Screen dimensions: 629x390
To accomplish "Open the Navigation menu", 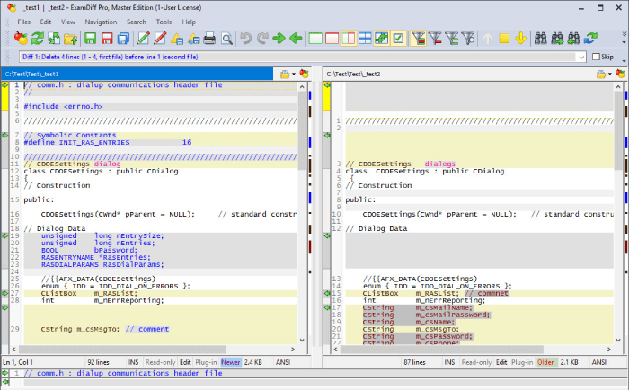I will pos(101,22).
